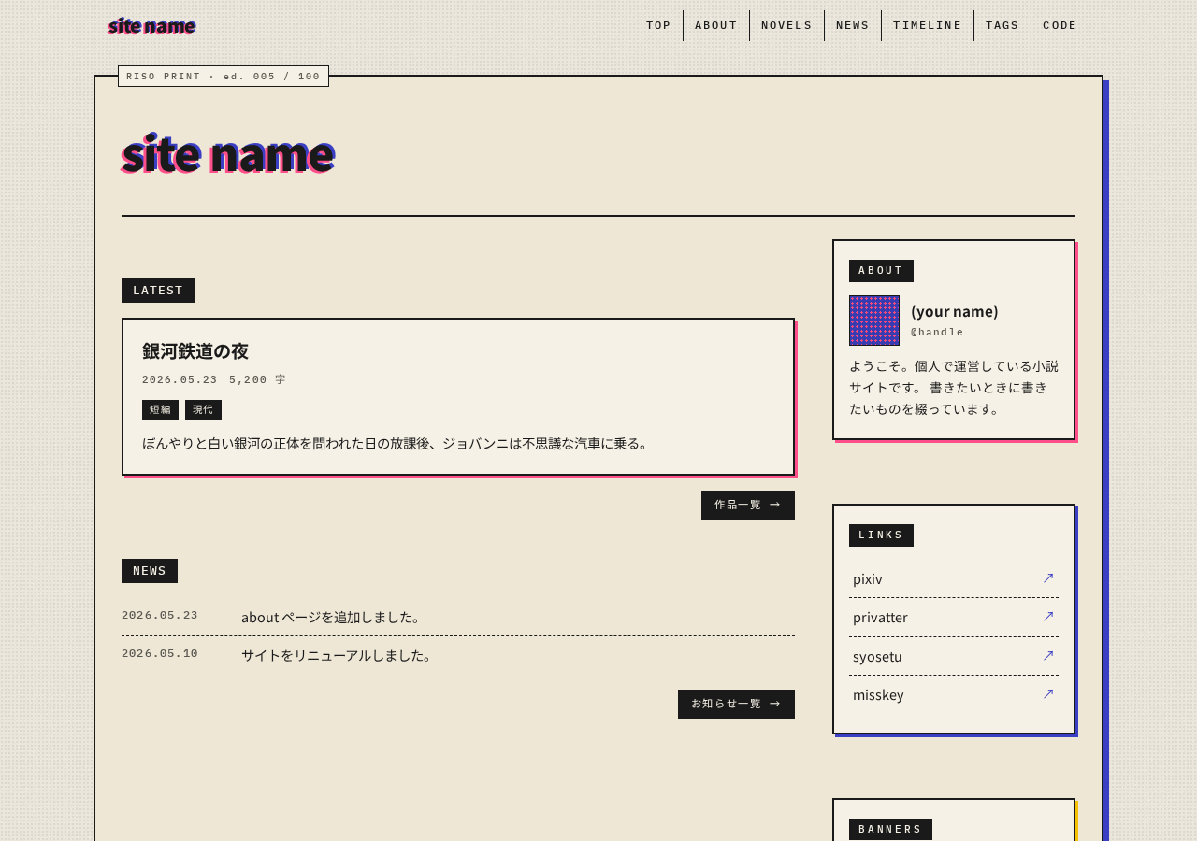Click the site name logo in header
The image size is (1197, 841).
pos(151,26)
